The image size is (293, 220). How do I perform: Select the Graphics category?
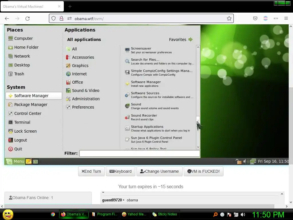pos(77,66)
